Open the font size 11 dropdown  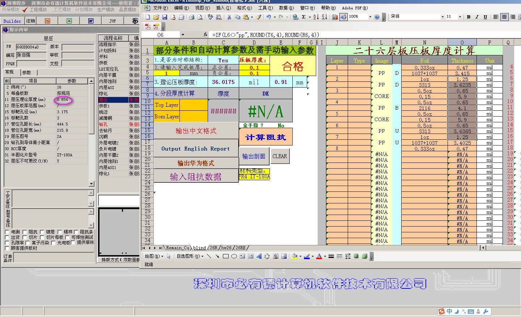click(x=460, y=17)
